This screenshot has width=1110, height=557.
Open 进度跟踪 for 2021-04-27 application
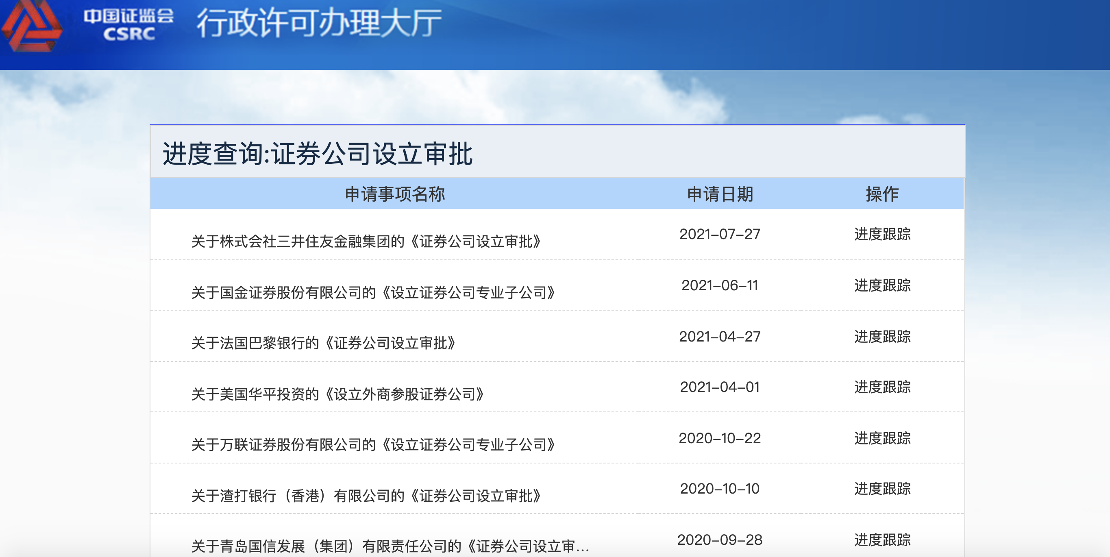point(882,337)
